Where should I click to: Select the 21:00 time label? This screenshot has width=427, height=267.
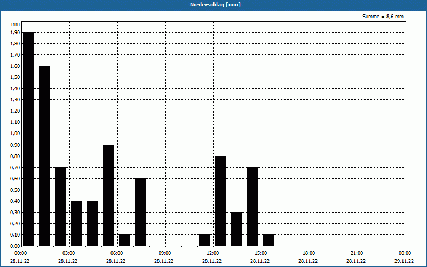(357, 253)
